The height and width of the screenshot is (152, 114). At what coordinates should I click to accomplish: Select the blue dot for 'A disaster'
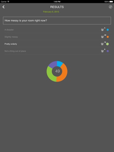pos(108,30)
